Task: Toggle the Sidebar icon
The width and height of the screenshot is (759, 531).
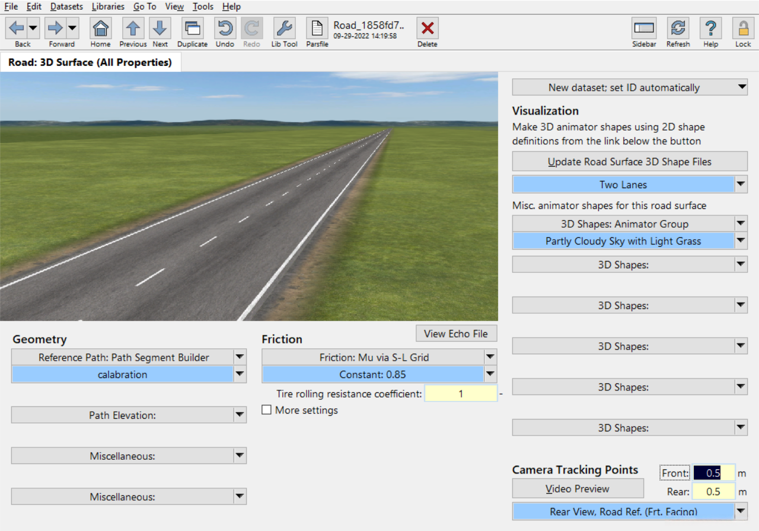Action: (x=644, y=28)
